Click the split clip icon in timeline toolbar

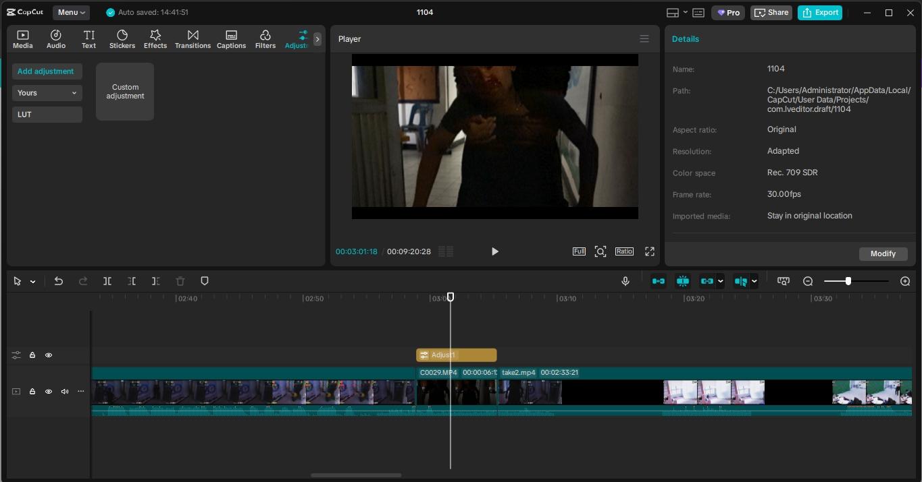[x=107, y=281]
